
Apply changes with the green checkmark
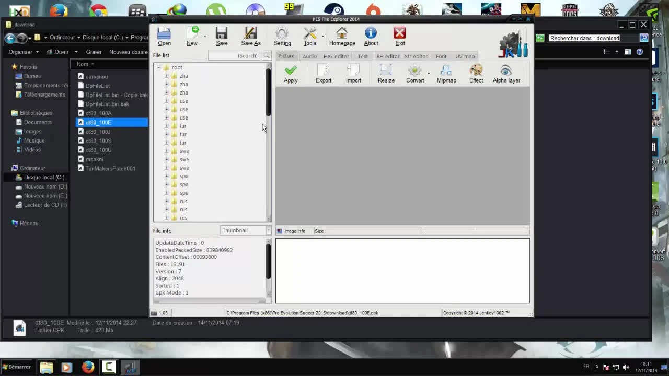[291, 74]
